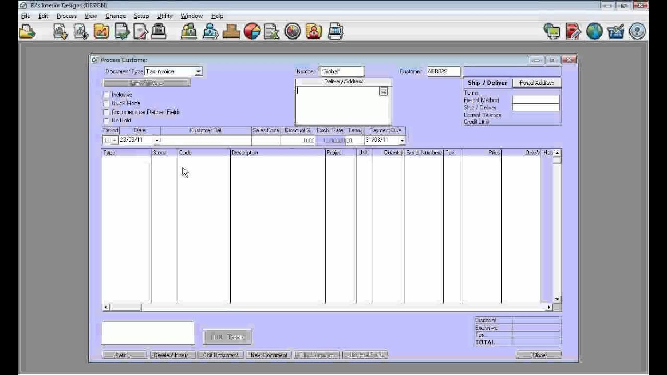Viewport: 667px width, 375px height.
Task: Click the Batch... button
Action: [124, 355]
